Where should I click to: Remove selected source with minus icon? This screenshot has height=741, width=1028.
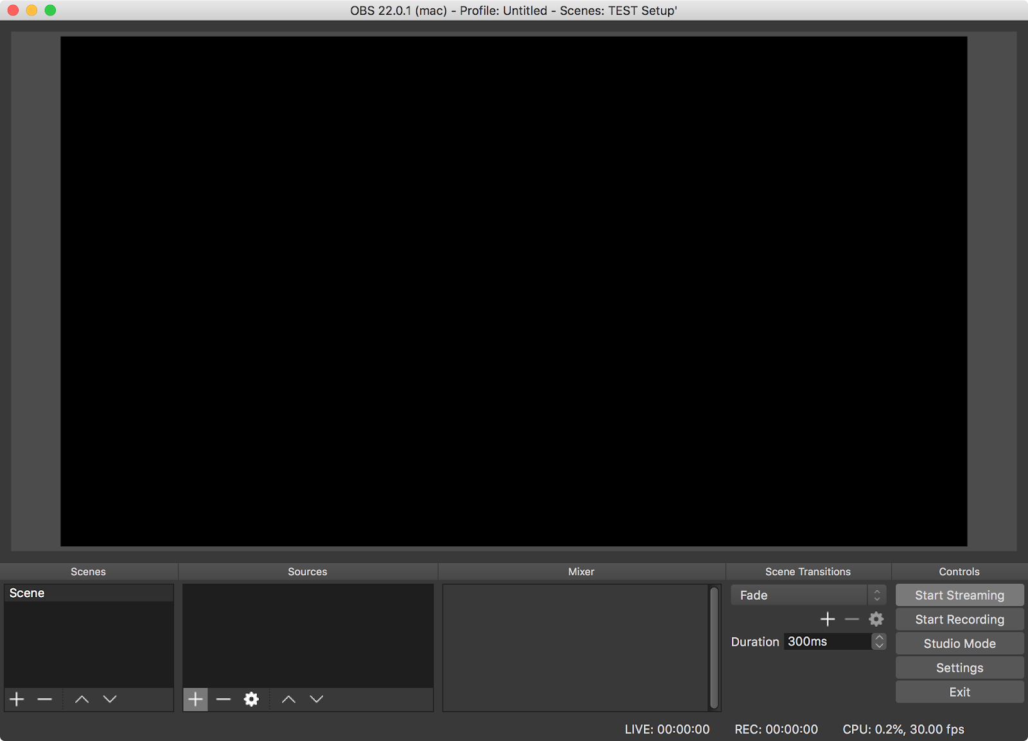coord(223,699)
